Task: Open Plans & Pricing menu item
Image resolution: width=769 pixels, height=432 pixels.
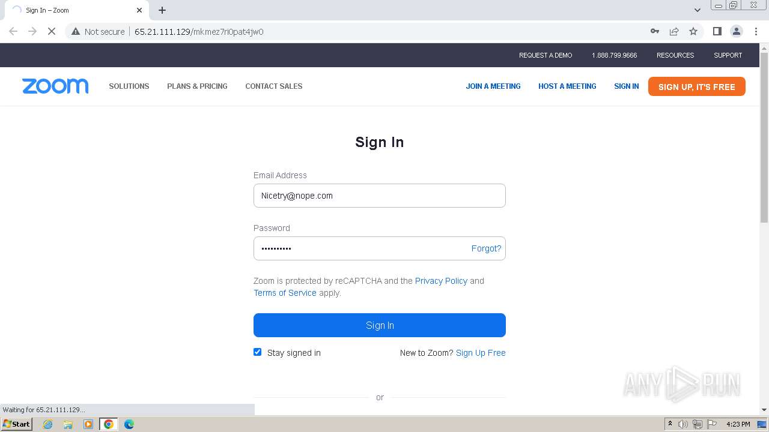Action: 197,86
